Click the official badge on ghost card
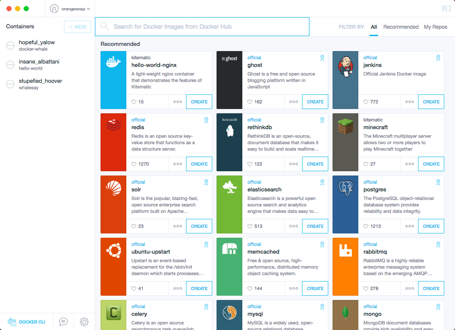Screen dimensions: 455x330 (322, 58)
